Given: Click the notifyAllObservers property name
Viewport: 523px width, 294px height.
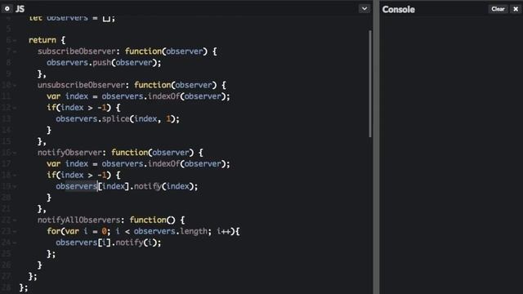Looking at the screenshot, I should pos(78,220).
